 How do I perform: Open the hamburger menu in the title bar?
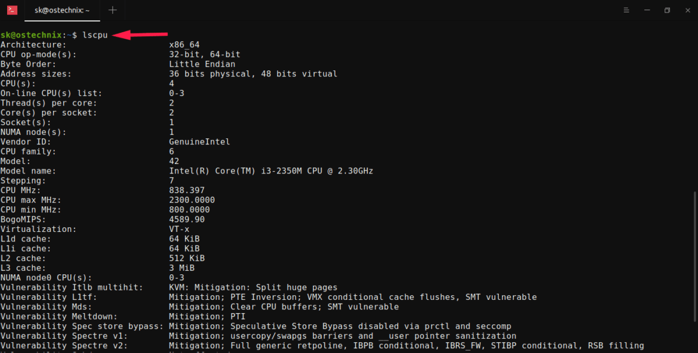(626, 10)
